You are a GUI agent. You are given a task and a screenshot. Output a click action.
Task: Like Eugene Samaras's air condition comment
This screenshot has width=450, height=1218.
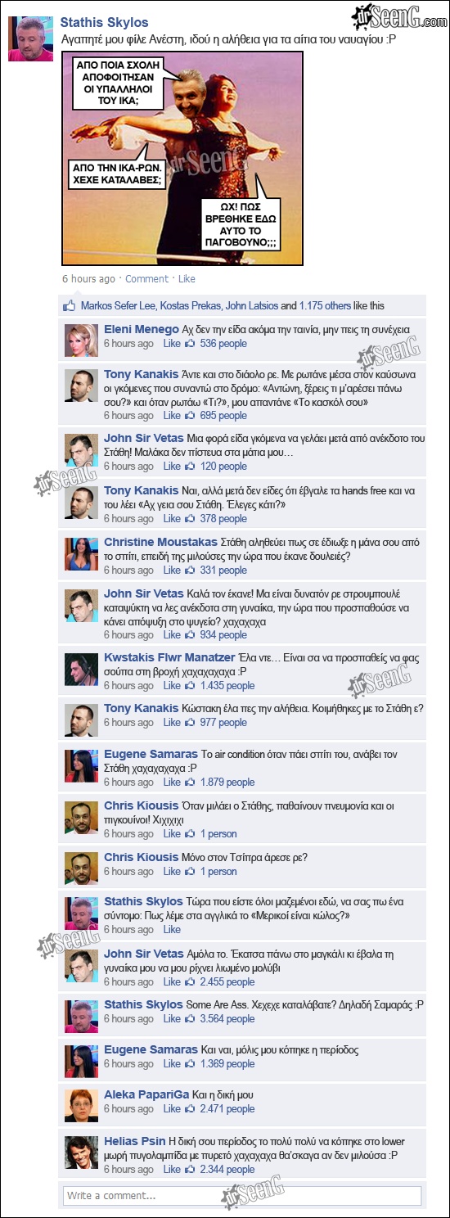coord(172,782)
